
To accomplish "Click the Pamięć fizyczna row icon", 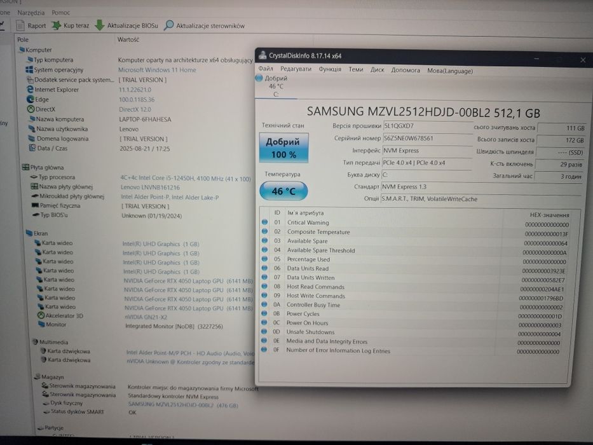I will pos(35,205).
